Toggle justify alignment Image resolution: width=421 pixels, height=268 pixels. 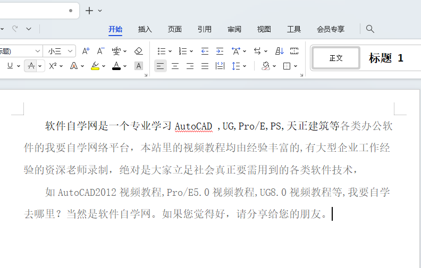(x=205, y=66)
